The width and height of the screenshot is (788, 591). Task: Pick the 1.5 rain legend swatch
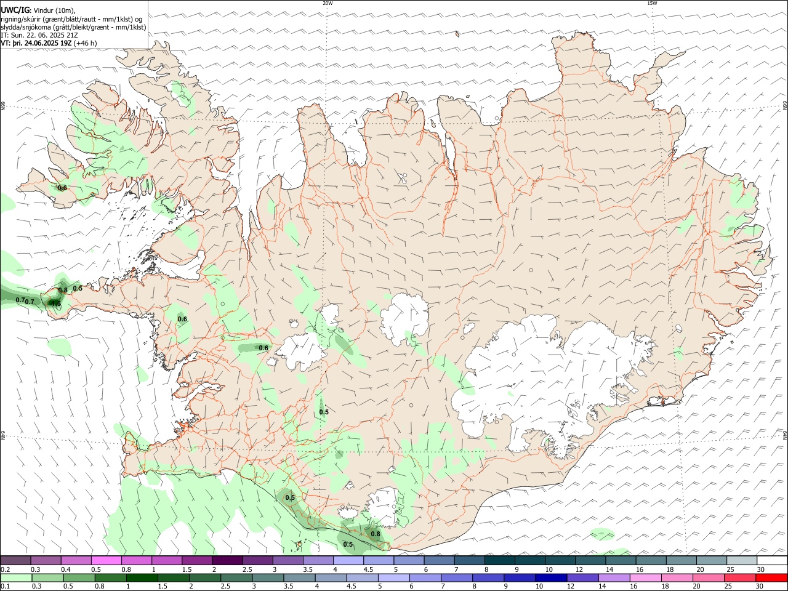(x=174, y=577)
